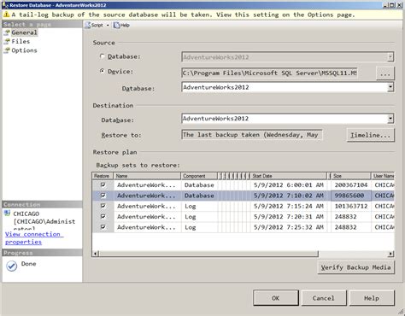Select size cell 200367104

pos(351,185)
